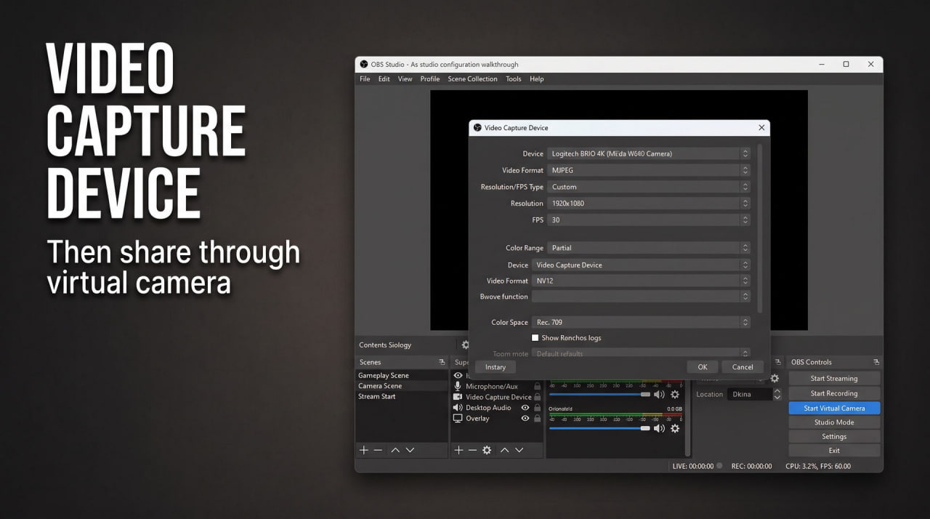Open the Profile menu

(429, 79)
